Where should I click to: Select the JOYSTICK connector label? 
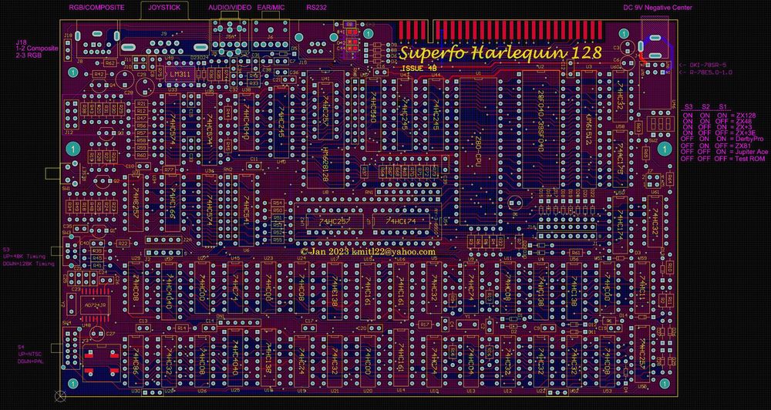point(164,8)
